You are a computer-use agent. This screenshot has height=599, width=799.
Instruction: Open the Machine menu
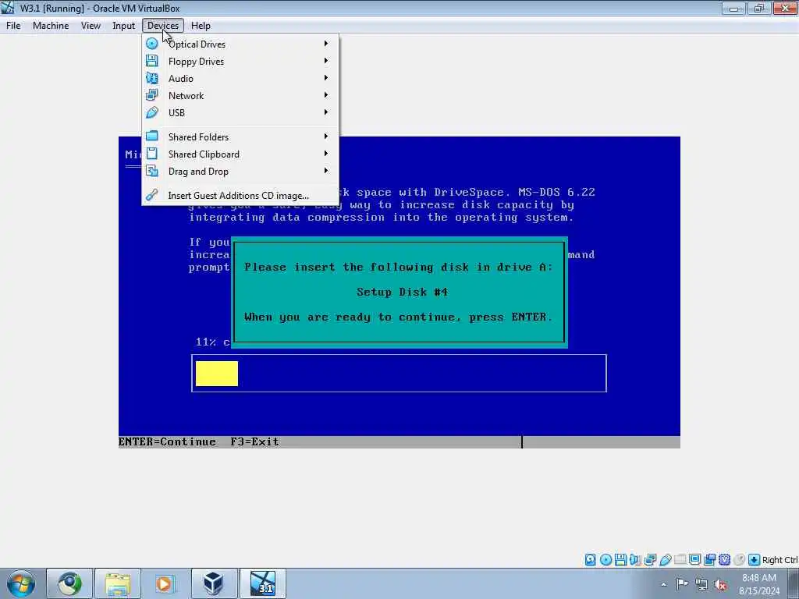click(51, 26)
